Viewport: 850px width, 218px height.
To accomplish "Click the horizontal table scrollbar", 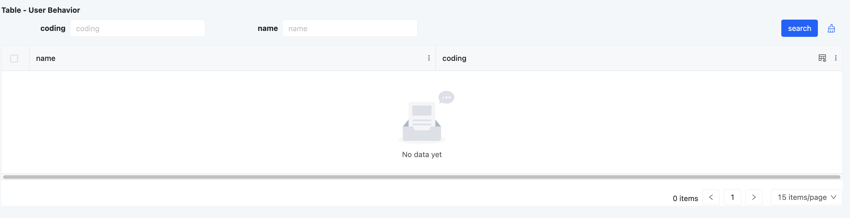I will click(x=422, y=177).
